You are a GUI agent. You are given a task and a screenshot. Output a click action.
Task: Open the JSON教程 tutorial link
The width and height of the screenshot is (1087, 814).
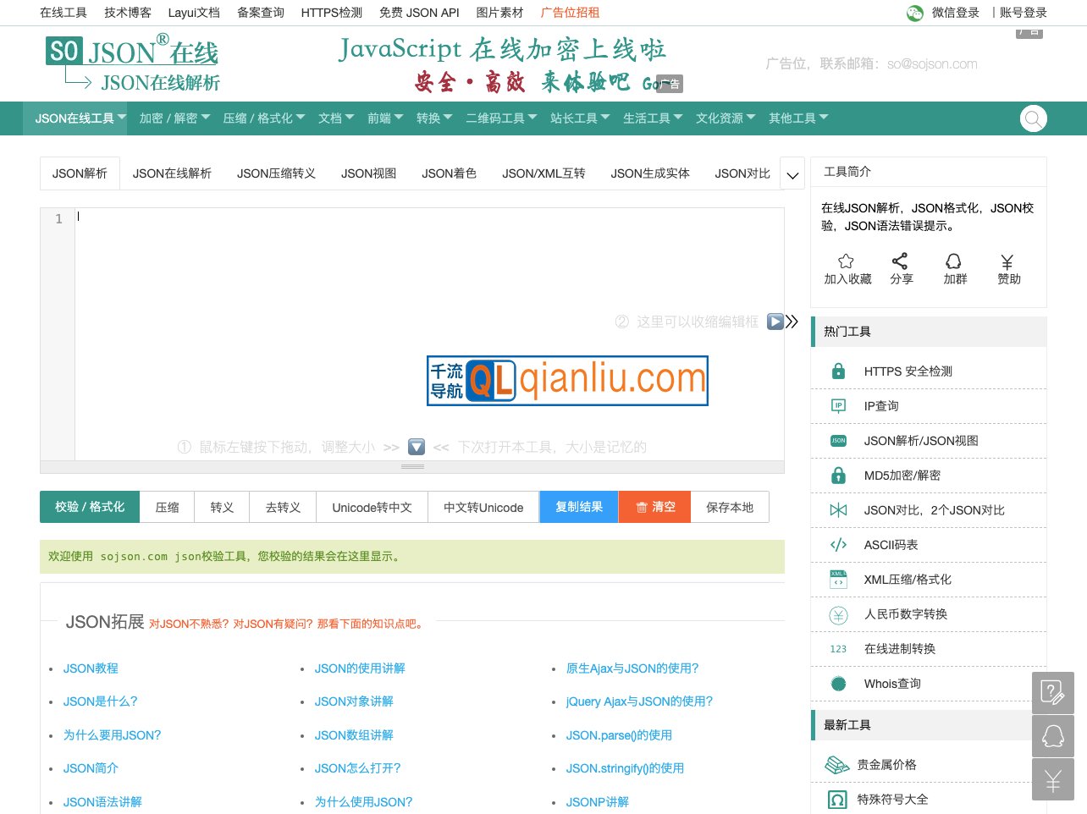[x=91, y=668]
